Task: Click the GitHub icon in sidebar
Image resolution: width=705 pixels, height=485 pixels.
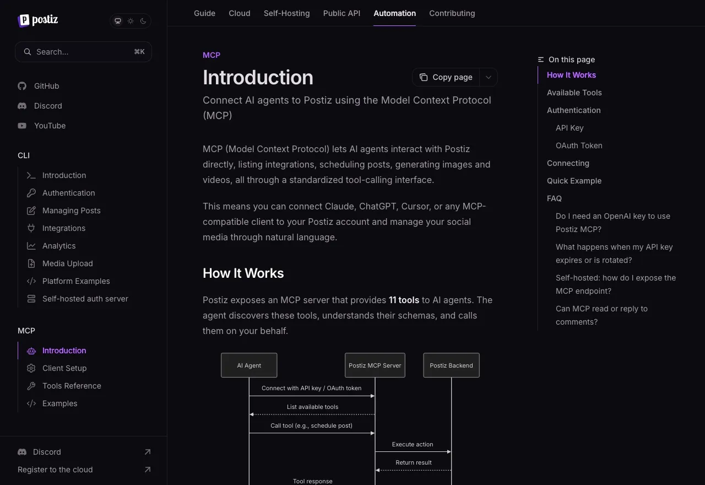Action: (22, 86)
